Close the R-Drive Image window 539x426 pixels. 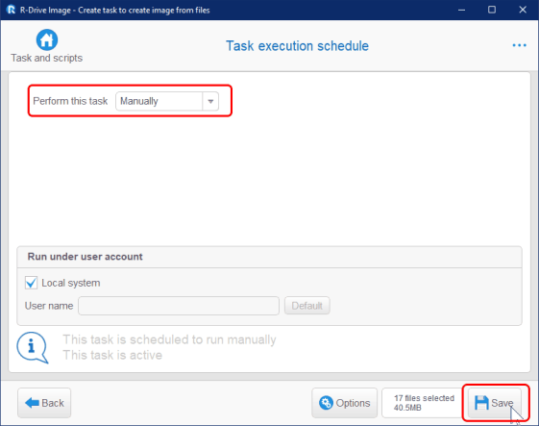click(x=523, y=10)
